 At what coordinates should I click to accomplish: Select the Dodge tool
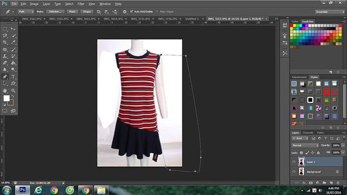point(13,70)
